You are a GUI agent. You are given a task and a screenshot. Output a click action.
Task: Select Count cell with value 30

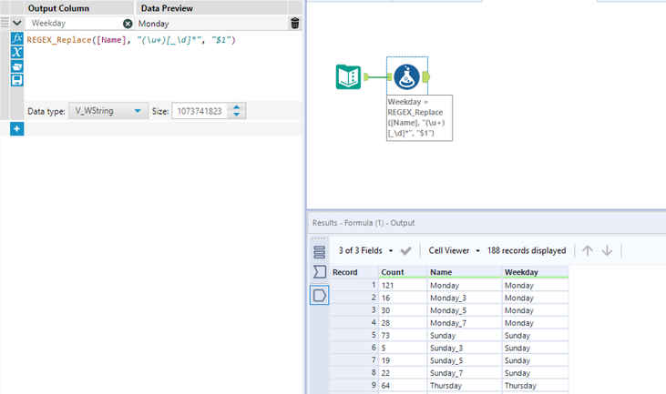[x=403, y=310]
